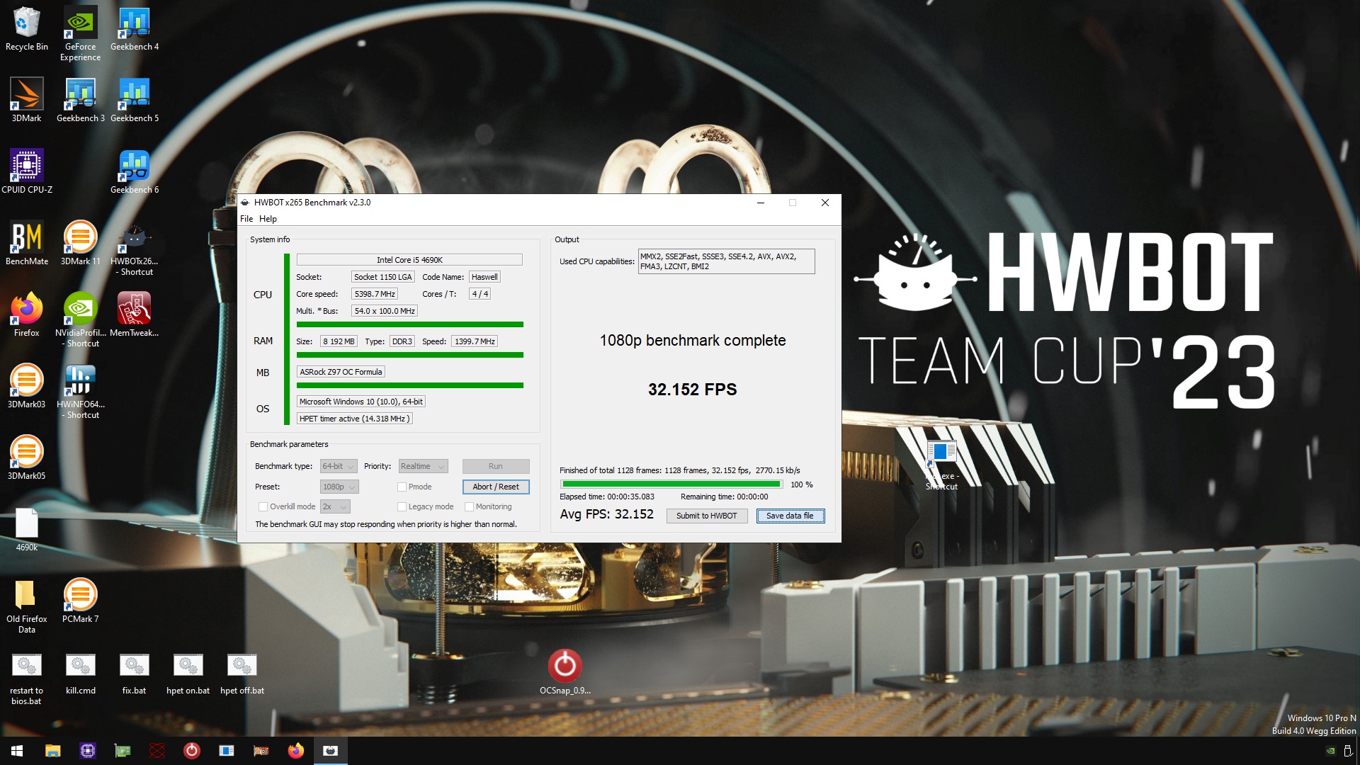Open the Geekbench 6 desktop icon
This screenshot has height=765, width=1360.
[134, 171]
